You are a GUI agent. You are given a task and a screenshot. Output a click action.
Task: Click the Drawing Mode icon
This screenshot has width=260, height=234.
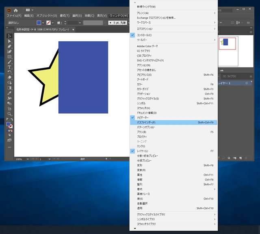[9, 135]
